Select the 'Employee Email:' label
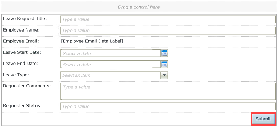The image size is (278, 127). pyautogui.click(x=21, y=41)
